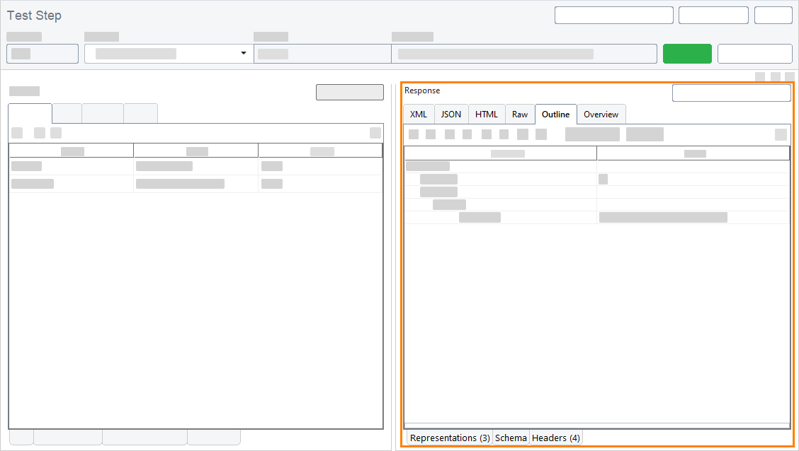Click the rightmost icon in the Response Outline toolbar

[781, 134]
